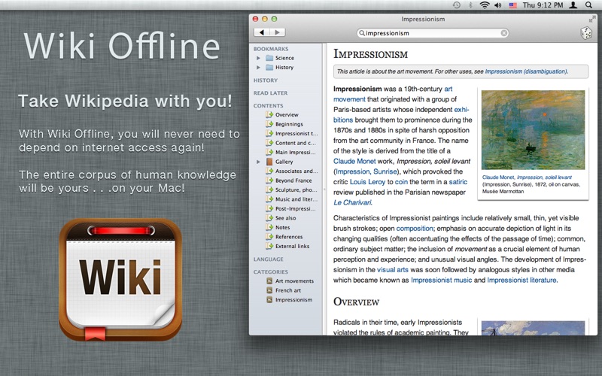The width and height of the screenshot is (602, 376).
Task: Click the random article dice icon
Action: [586, 33]
